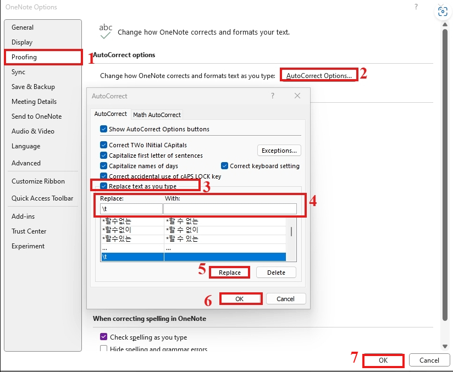Viewport: 453px width, 372px height.
Task: Select the *할수없이 autocorrect entry
Action: coord(194,230)
